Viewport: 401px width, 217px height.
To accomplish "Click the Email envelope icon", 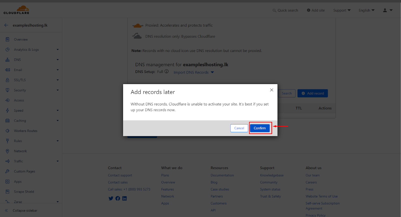I will click(8, 70).
